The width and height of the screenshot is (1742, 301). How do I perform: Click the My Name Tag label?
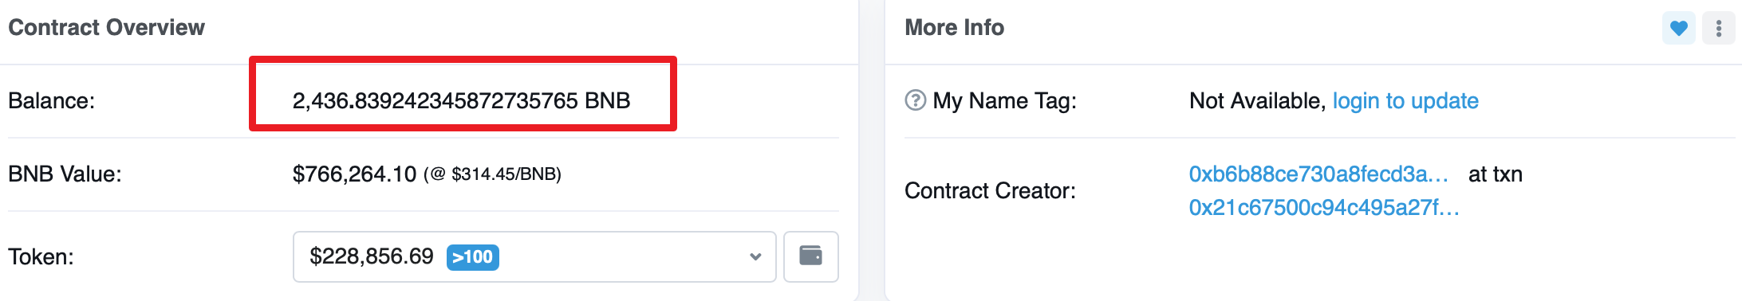(1005, 101)
